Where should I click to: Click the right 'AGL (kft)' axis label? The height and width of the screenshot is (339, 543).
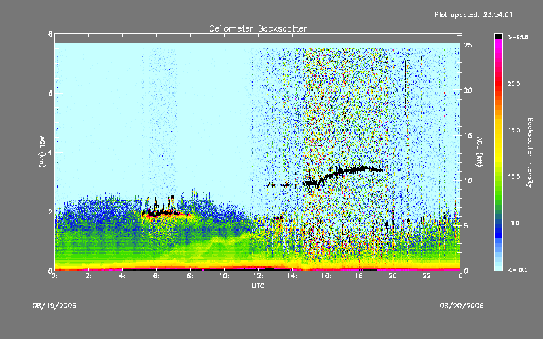point(479,152)
